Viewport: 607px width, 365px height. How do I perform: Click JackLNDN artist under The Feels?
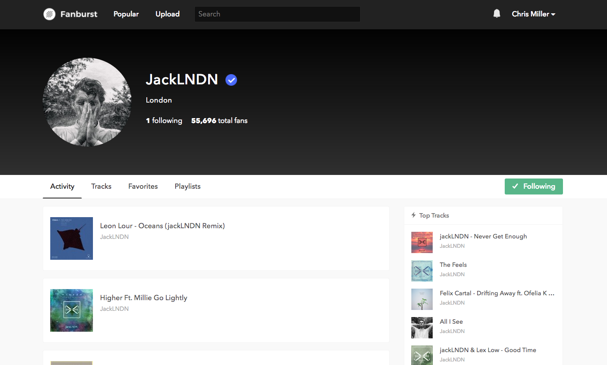(x=452, y=274)
